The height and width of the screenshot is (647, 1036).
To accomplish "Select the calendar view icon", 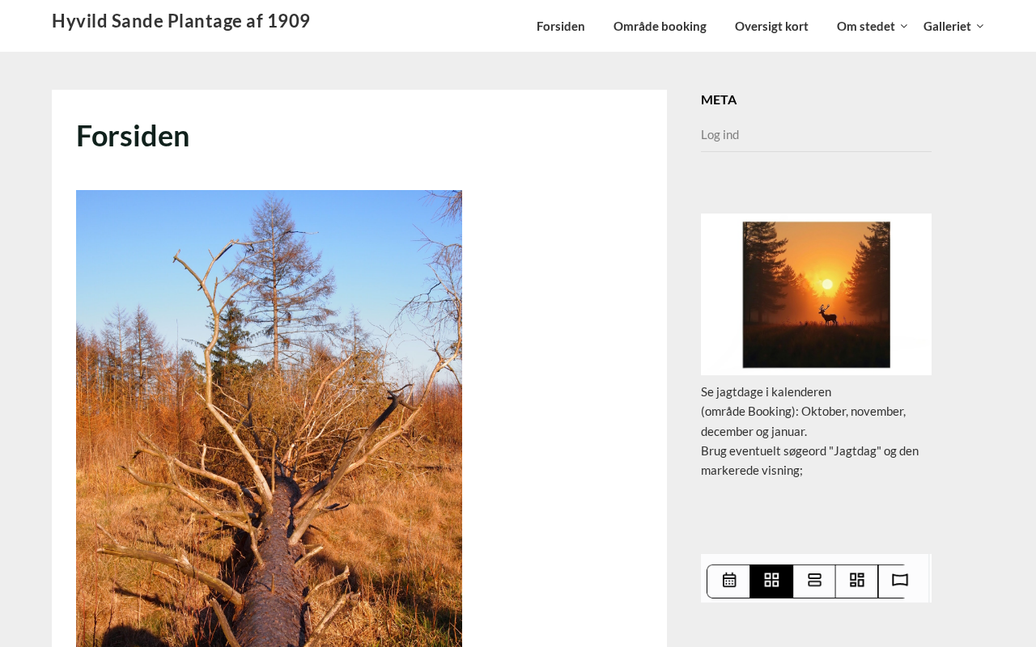I will coord(729,581).
